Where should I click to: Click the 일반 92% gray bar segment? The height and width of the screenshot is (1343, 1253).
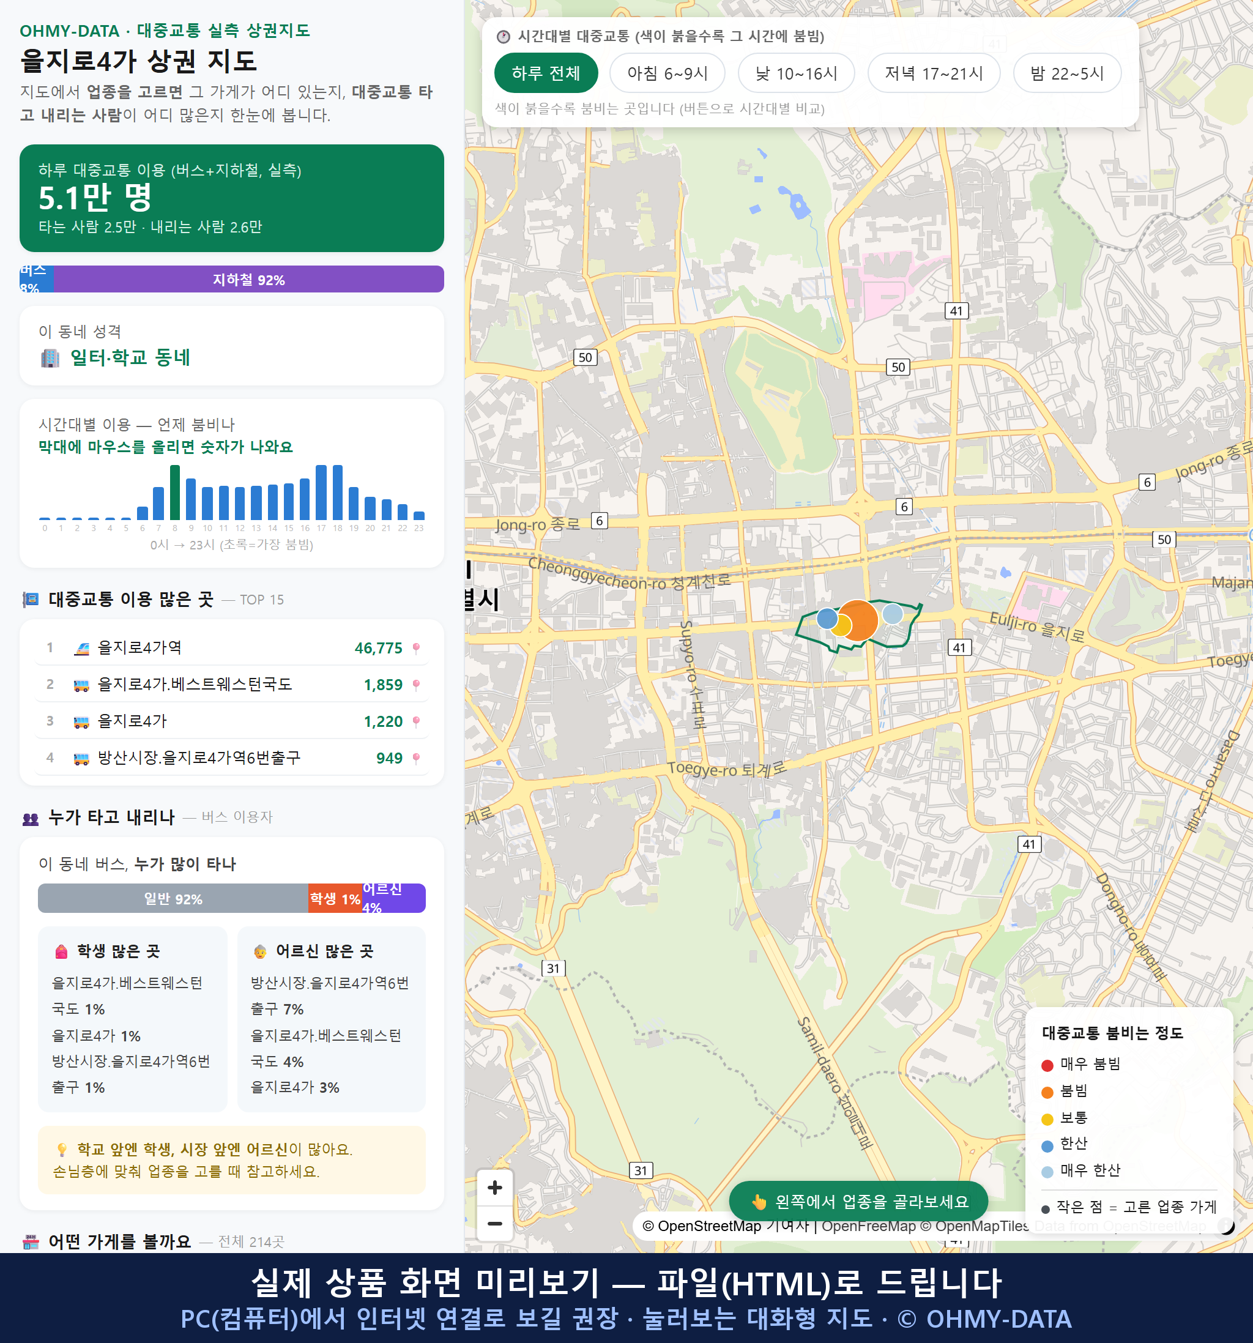pos(173,898)
